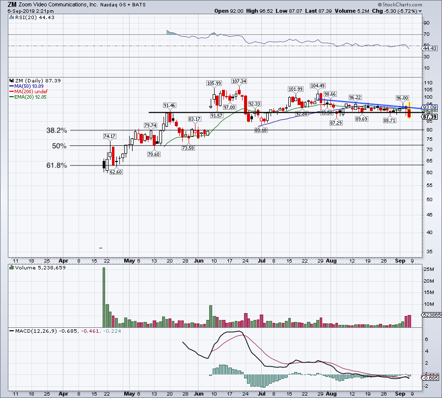The height and width of the screenshot is (398, 442).
Task: Click the 79.74 price label
Action: pos(150,125)
